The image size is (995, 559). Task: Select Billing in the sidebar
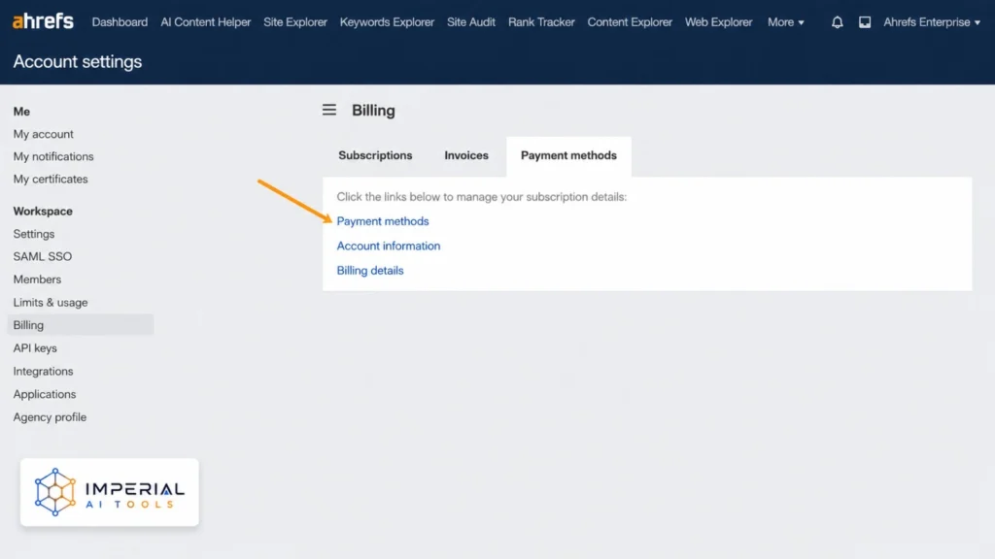click(x=80, y=325)
